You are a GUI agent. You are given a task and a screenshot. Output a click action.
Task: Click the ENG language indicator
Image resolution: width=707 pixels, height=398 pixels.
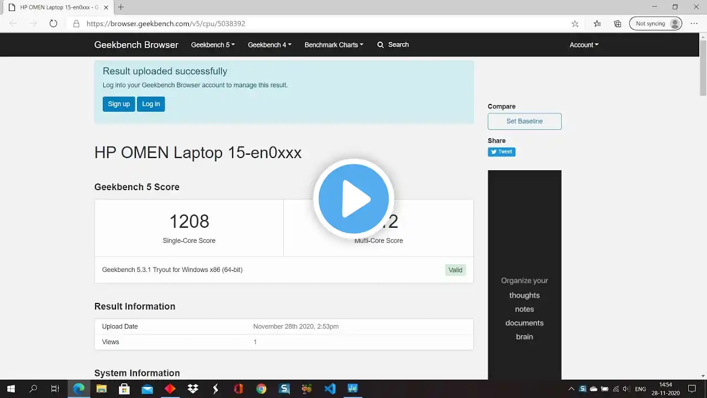[640, 389]
